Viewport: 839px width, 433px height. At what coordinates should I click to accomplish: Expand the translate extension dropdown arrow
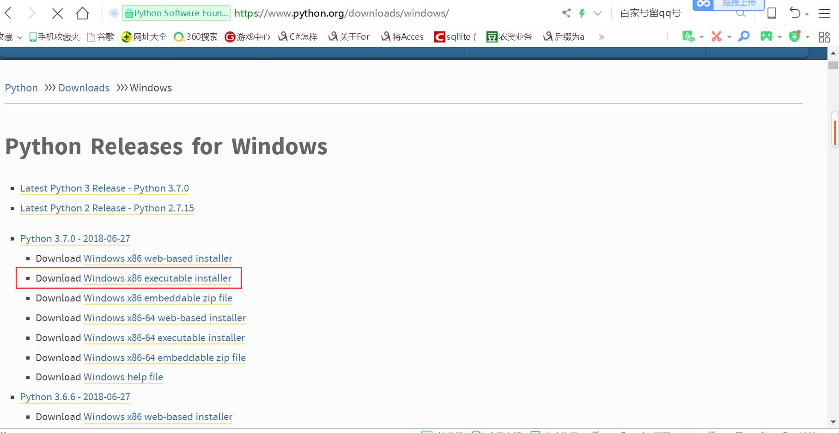tap(701, 37)
